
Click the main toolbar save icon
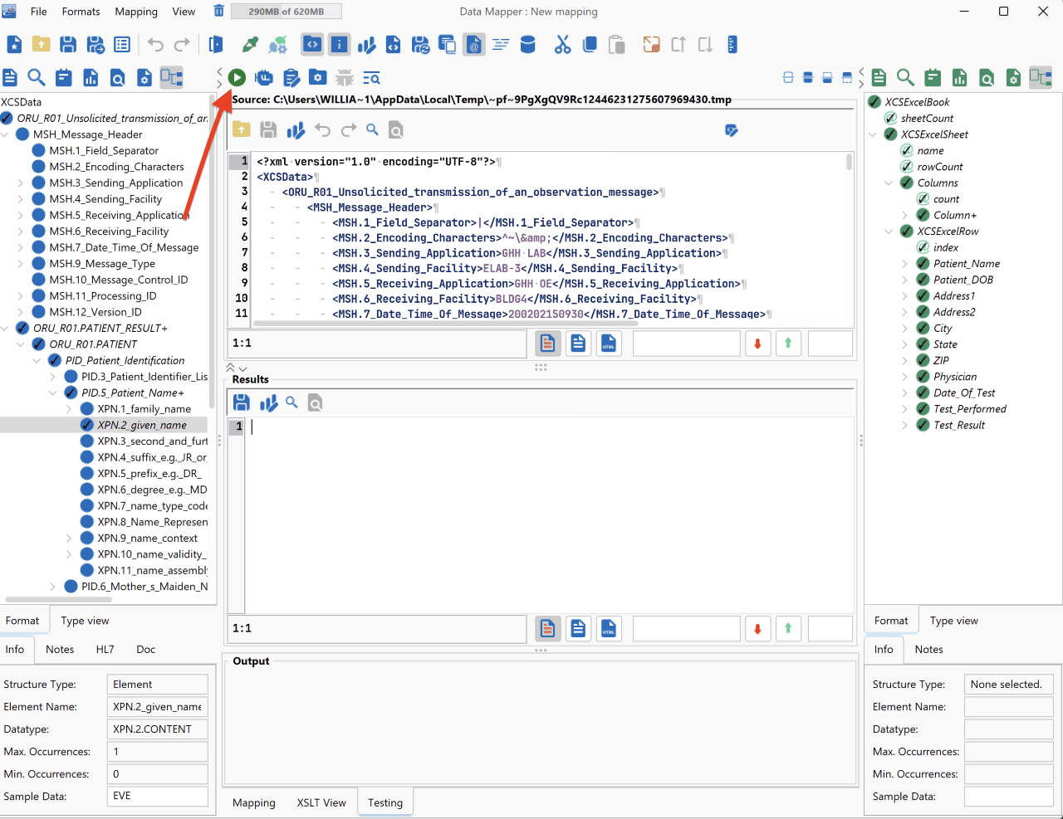click(x=68, y=45)
